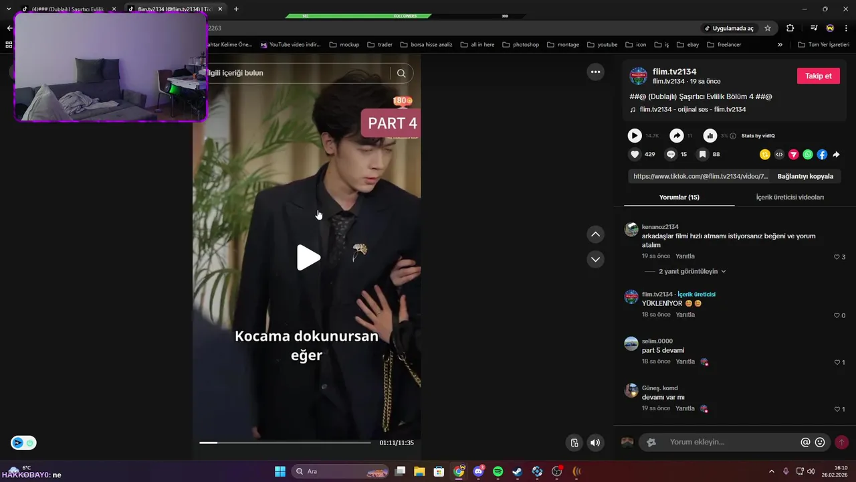
Task: Play the paused TikTok video
Action: [x=308, y=258]
